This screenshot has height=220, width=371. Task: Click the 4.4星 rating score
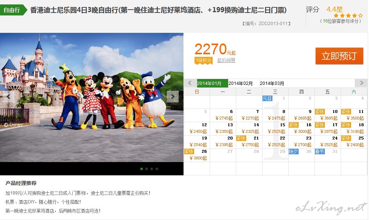[334, 9]
